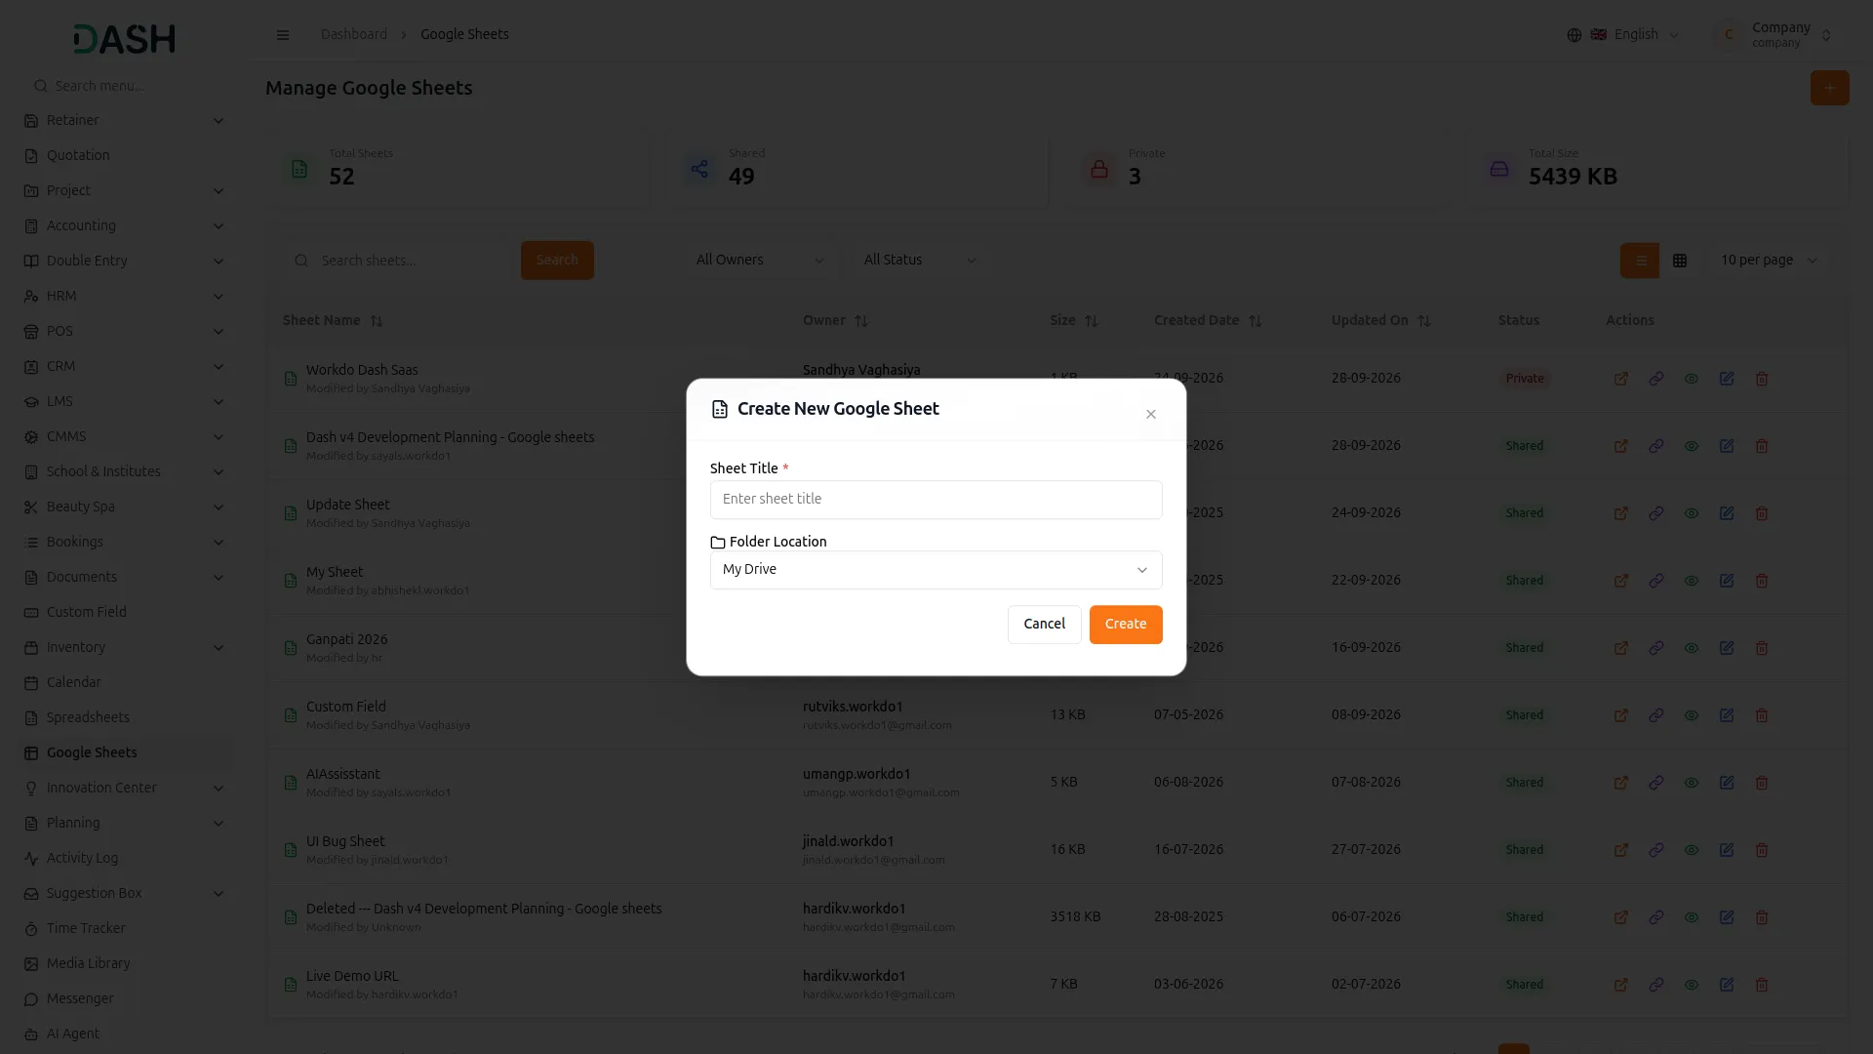Click the orange Create button
The image size is (1873, 1054).
tap(1126, 625)
